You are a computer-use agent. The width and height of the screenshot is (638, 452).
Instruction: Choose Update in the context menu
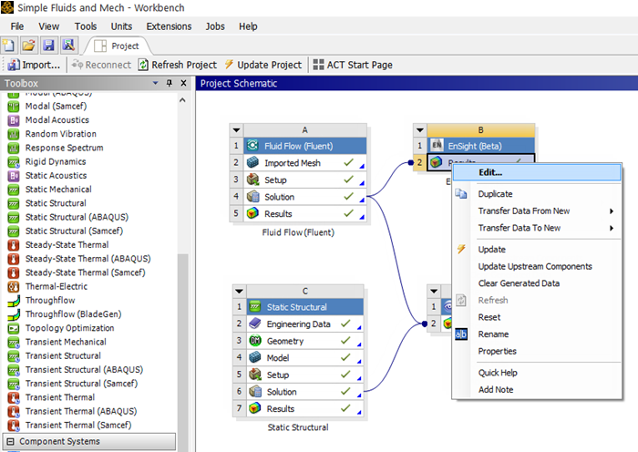click(x=537, y=250)
